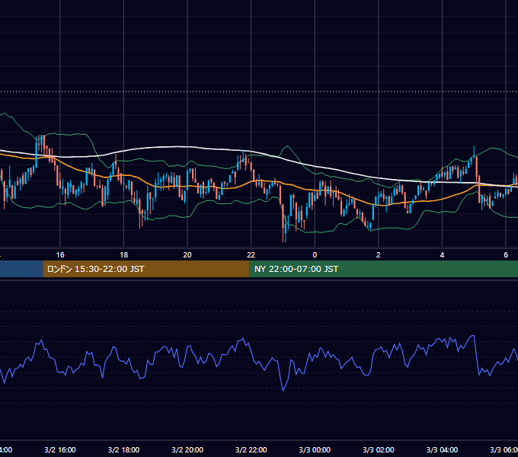The width and height of the screenshot is (518, 457).
Task: Click hour label 16 on price chart axis
Action: click(x=60, y=255)
